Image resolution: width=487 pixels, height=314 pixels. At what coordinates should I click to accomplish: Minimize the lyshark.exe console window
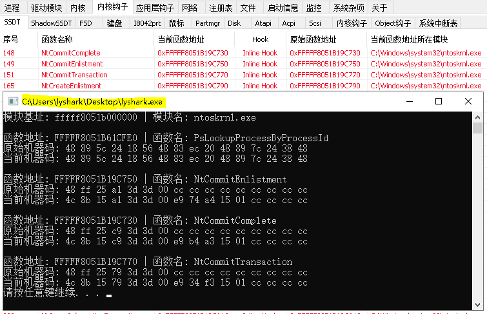coord(410,101)
